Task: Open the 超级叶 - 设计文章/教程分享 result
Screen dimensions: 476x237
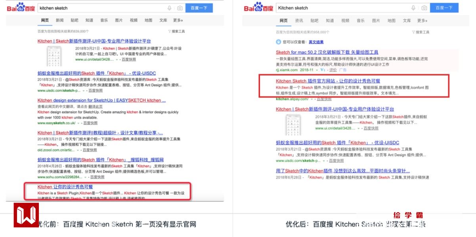Action: (x=100, y=133)
